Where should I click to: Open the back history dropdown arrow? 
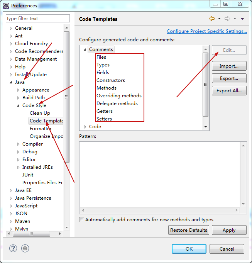[219, 19]
